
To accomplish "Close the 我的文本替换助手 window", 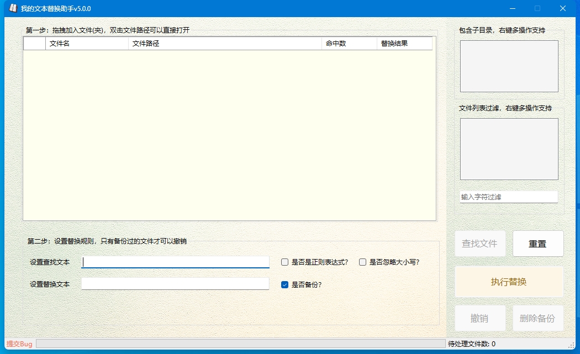I will click(563, 8).
